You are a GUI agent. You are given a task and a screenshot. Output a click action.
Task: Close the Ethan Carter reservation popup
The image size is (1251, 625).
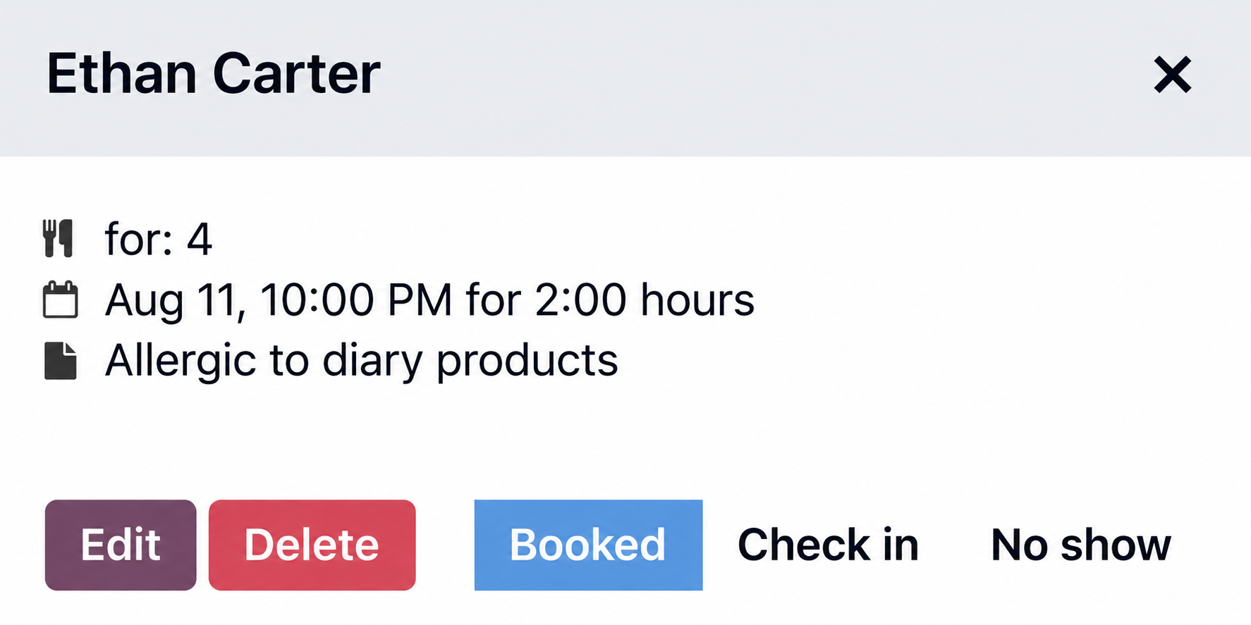coord(1172,75)
